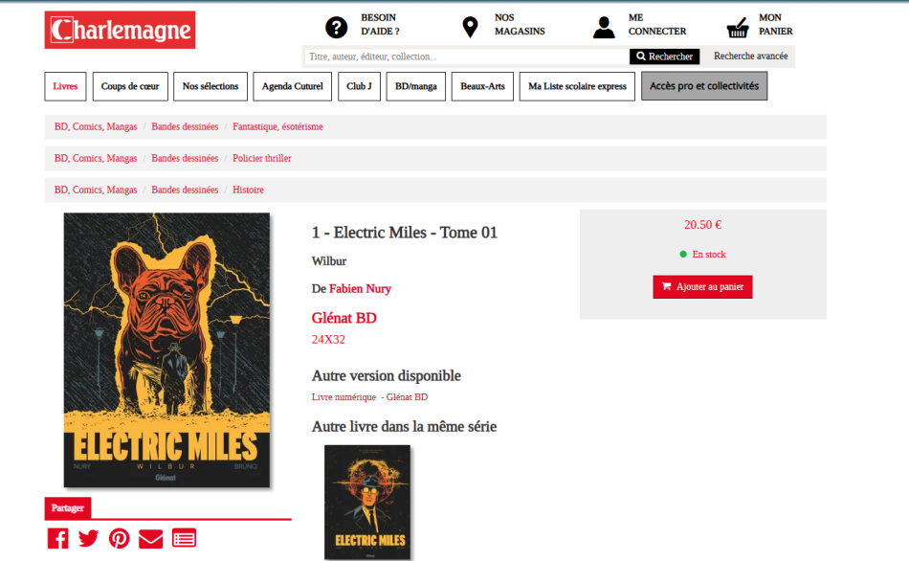This screenshot has height=561, width=909.
Task: Click the list icon beside share icons
Action: coord(184,538)
